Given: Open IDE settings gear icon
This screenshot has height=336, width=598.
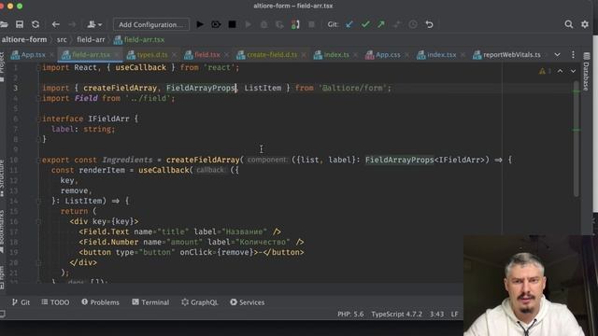Looking at the screenshot, I should point(585,24).
